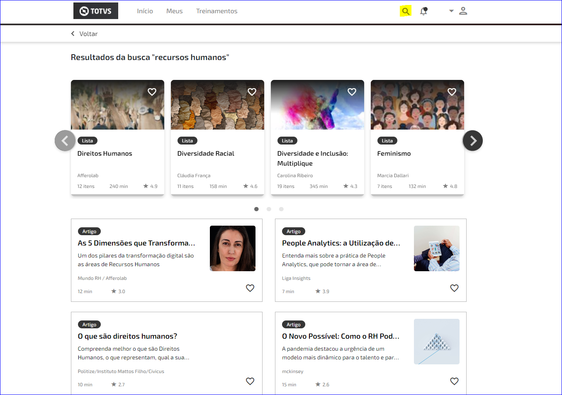Click author Carolina Ribeiro
Image resolution: width=562 pixels, height=395 pixels.
coord(295,176)
